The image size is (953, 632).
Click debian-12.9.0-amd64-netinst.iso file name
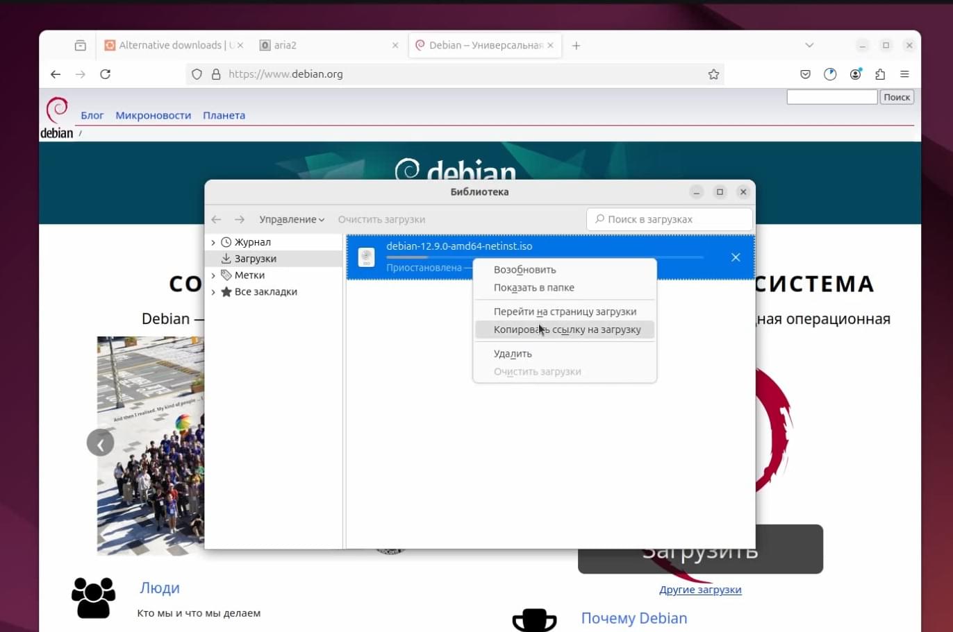click(x=459, y=246)
